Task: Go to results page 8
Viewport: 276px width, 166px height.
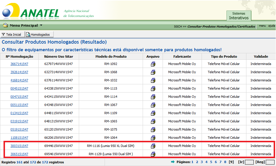Action: tap(225, 162)
